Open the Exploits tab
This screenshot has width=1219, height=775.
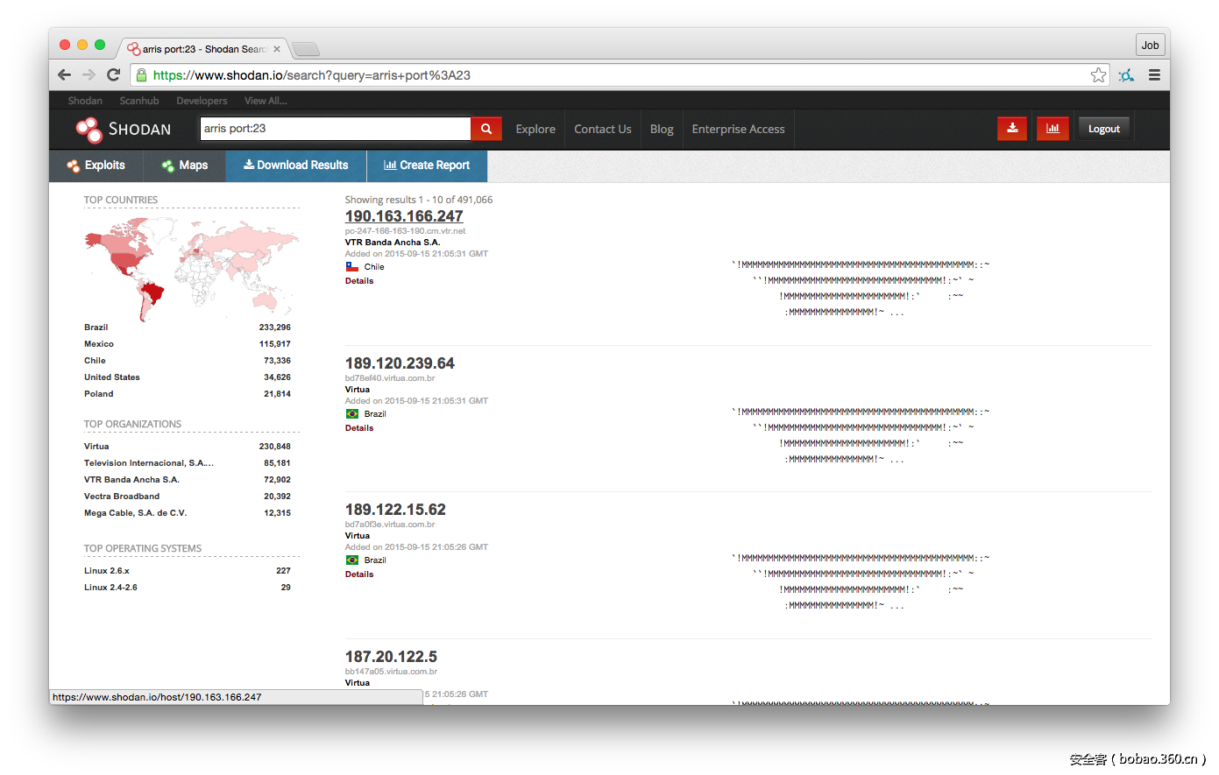tap(96, 166)
